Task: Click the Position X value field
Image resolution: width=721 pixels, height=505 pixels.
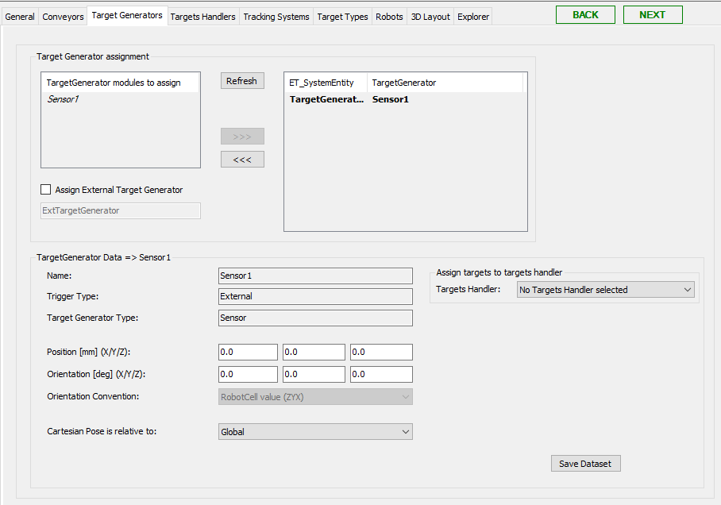Action: 248,352
